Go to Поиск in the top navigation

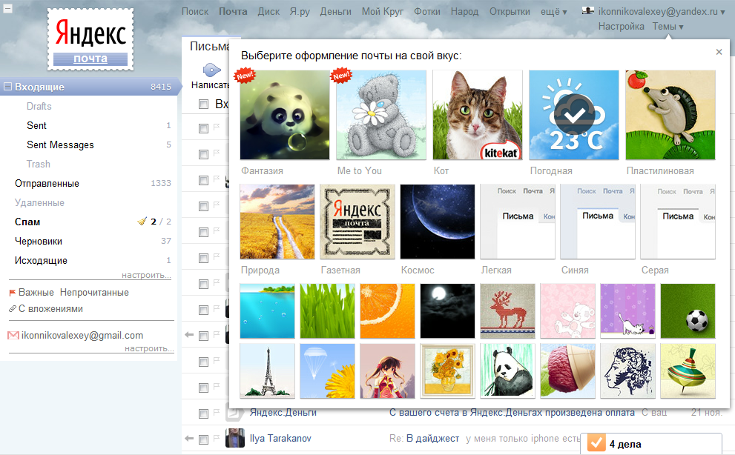(x=195, y=11)
